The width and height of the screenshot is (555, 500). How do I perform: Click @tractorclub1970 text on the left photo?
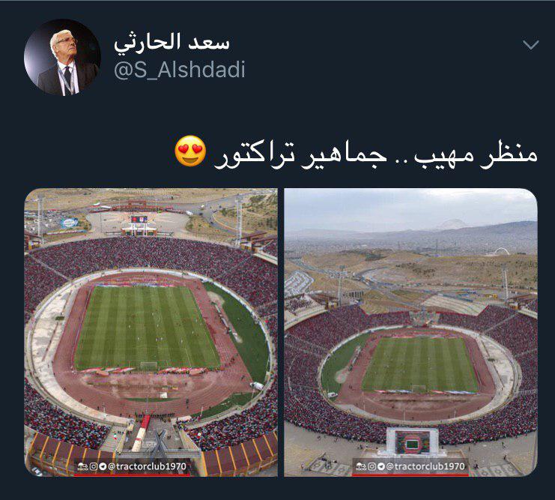tap(147, 467)
